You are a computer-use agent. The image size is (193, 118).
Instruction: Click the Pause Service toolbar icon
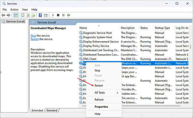(63, 15)
